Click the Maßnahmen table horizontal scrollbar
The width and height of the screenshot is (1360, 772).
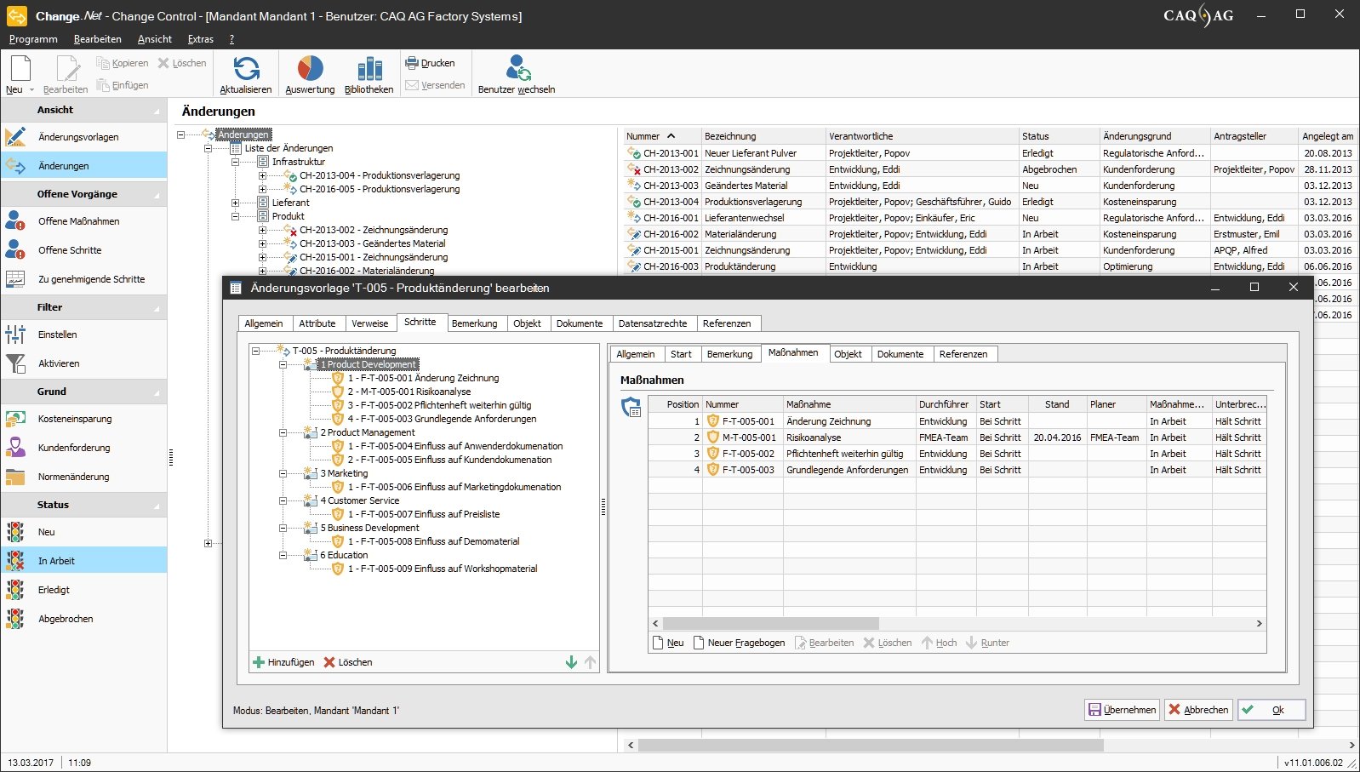point(770,624)
